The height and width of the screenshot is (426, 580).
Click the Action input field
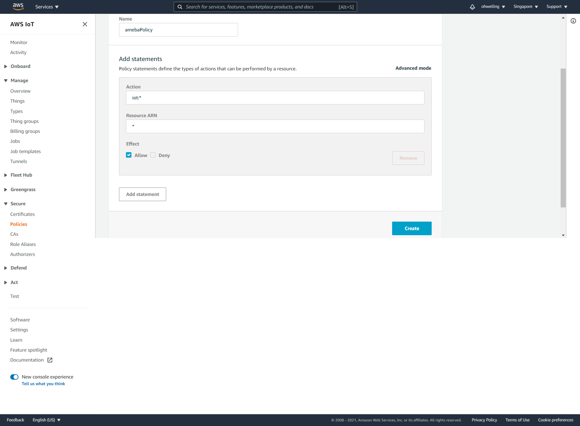[275, 98]
